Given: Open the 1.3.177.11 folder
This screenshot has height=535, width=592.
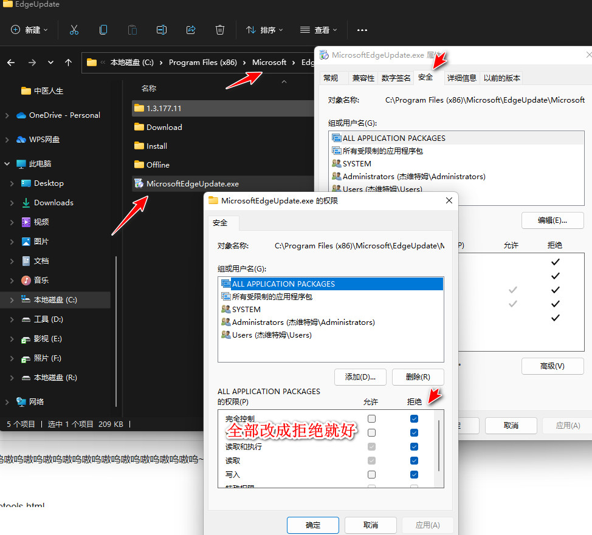Looking at the screenshot, I should point(222,108).
